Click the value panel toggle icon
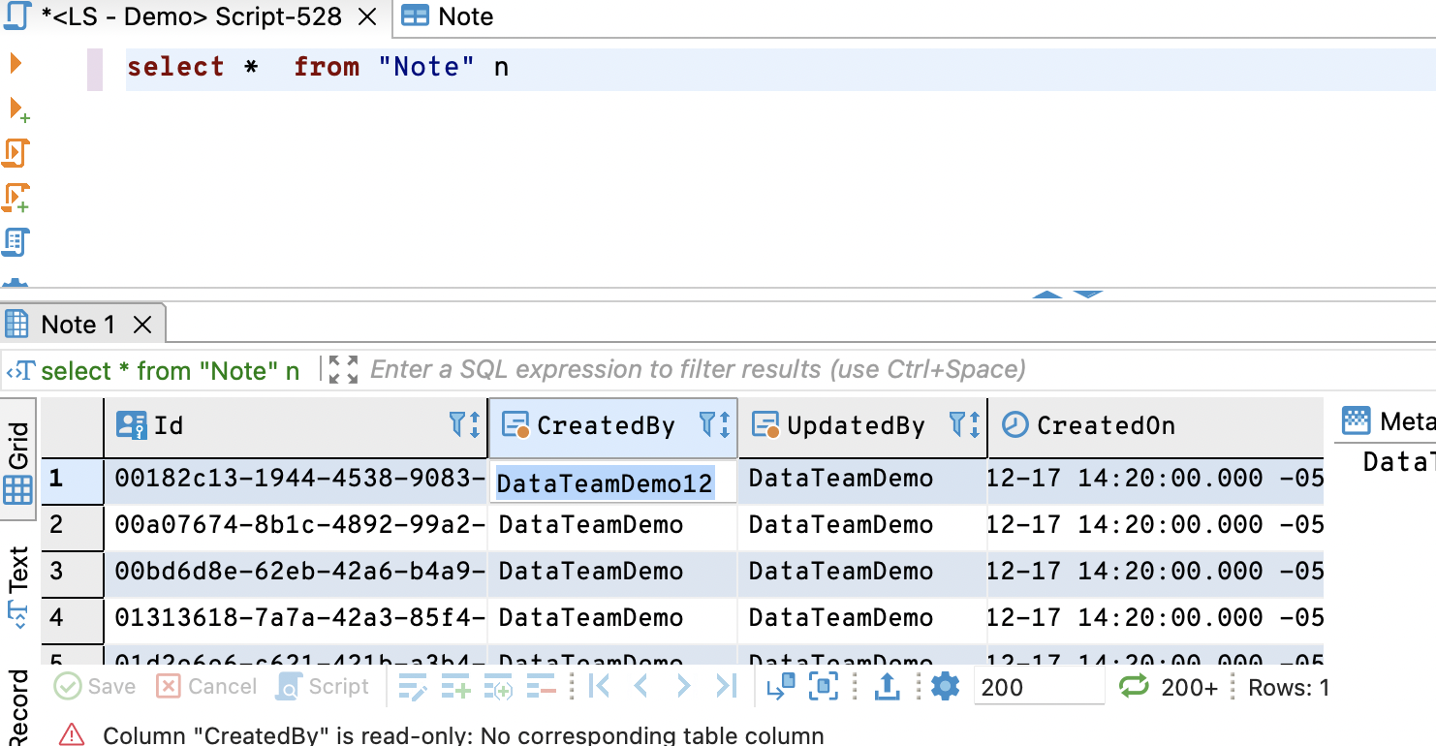 pos(780,687)
